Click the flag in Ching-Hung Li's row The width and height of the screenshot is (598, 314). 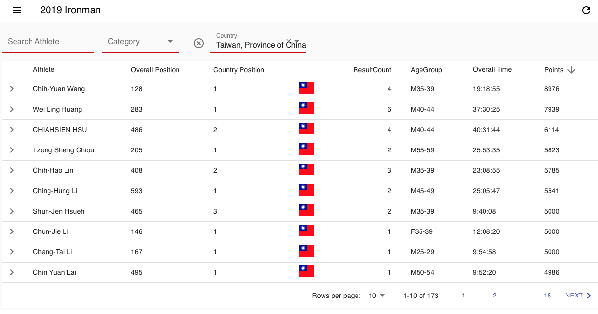[307, 190]
